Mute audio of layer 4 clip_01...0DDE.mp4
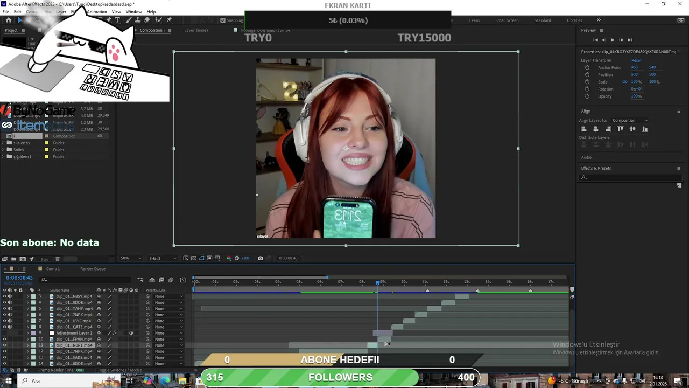 [10, 302]
